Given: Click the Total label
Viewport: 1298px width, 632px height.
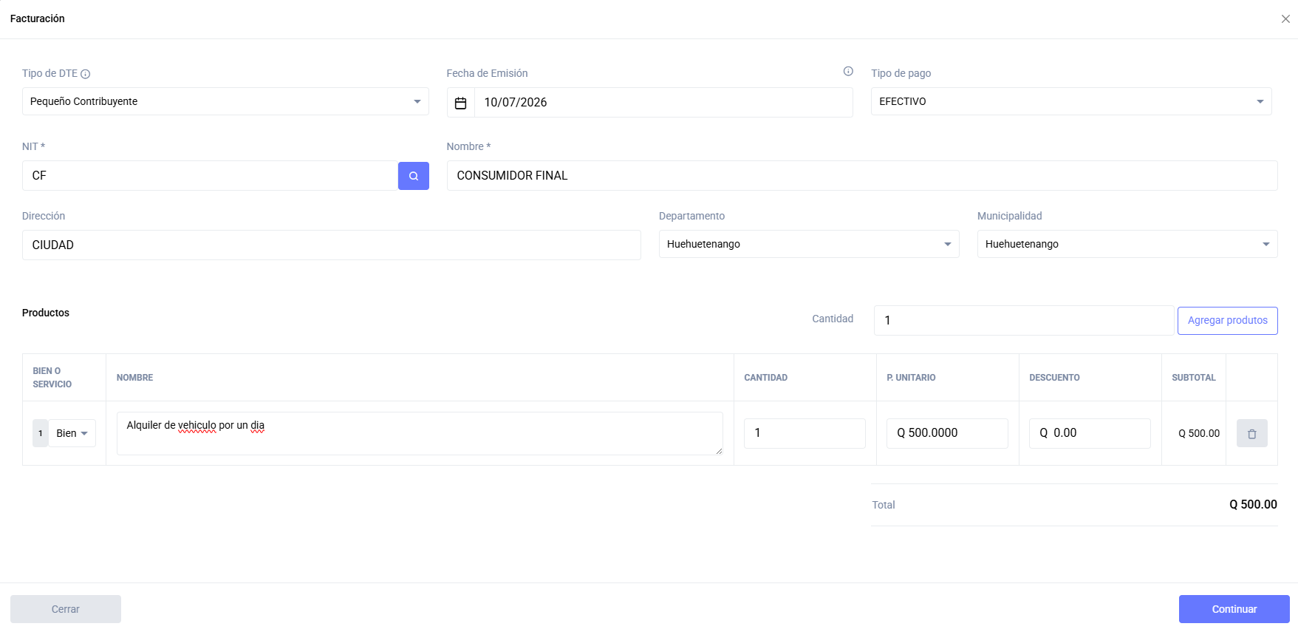Looking at the screenshot, I should point(884,505).
